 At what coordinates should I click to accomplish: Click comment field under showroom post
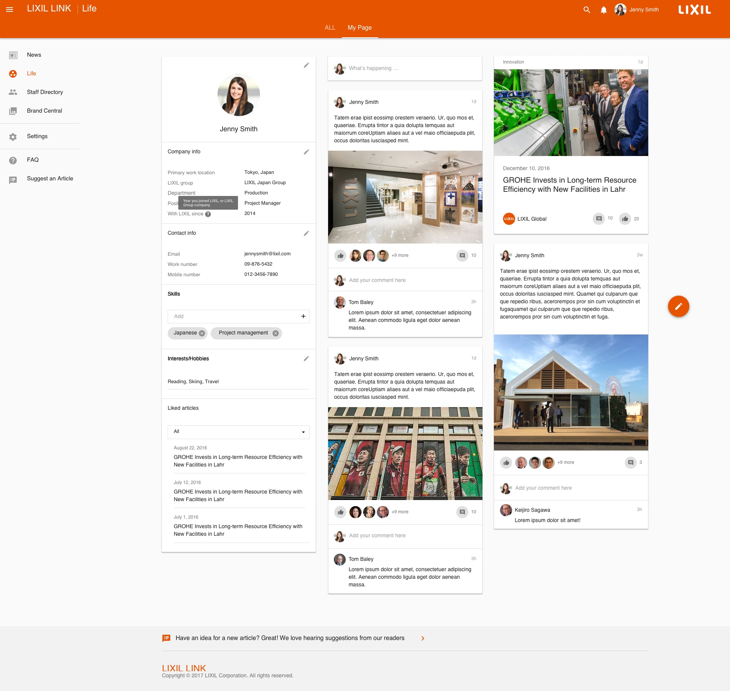tap(405, 280)
